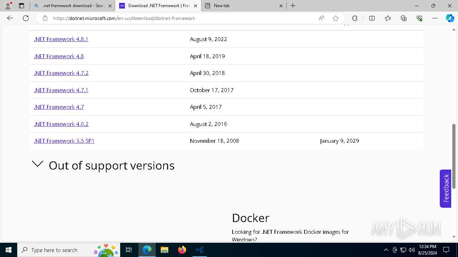Toggle Split screen icon
This screenshot has width=458, height=257.
pyautogui.click(x=372, y=18)
